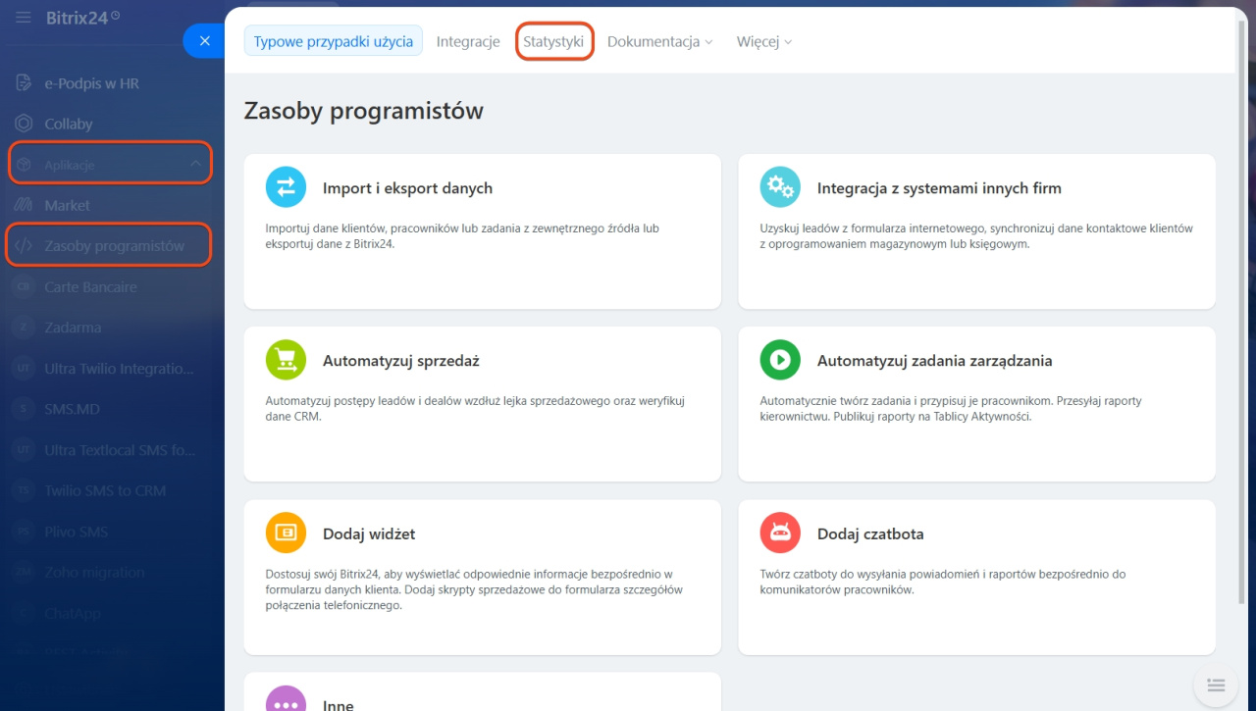This screenshot has width=1256, height=711.
Task: Click the Dodaj czatbota robot icon
Action: 780,533
